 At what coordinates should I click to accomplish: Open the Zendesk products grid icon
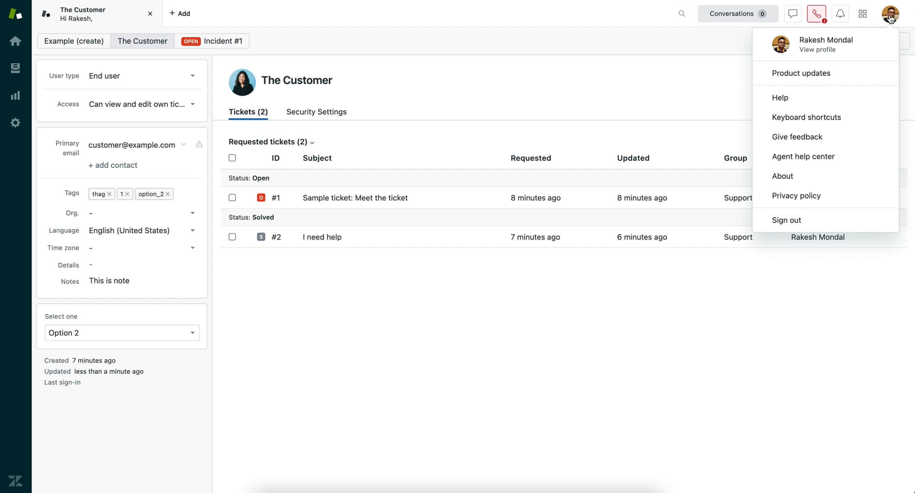click(863, 14)
